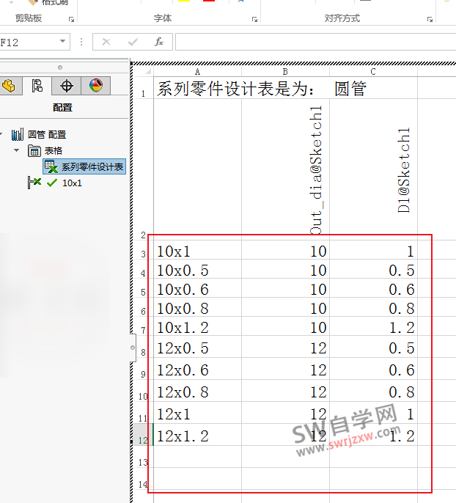Screen dimensions: 456x503
Task: Click the formula bar Cancel X icon
Action: tap(106, 42)
